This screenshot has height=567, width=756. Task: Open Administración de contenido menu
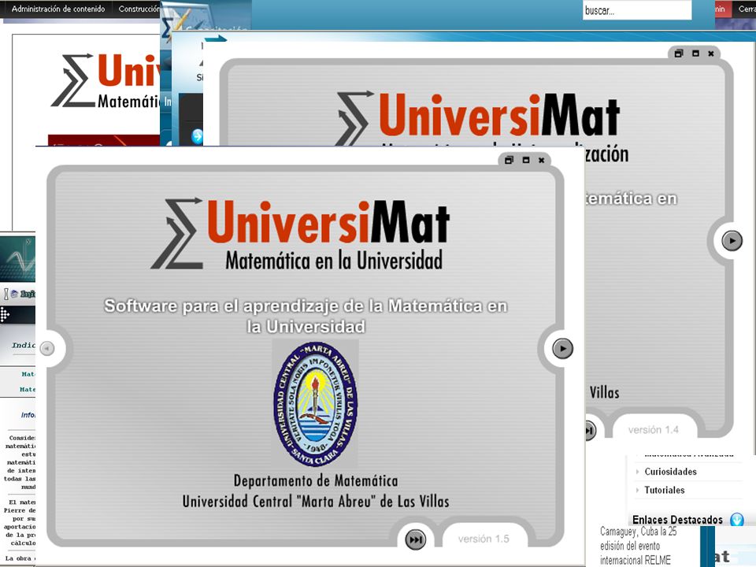point(57,9)
